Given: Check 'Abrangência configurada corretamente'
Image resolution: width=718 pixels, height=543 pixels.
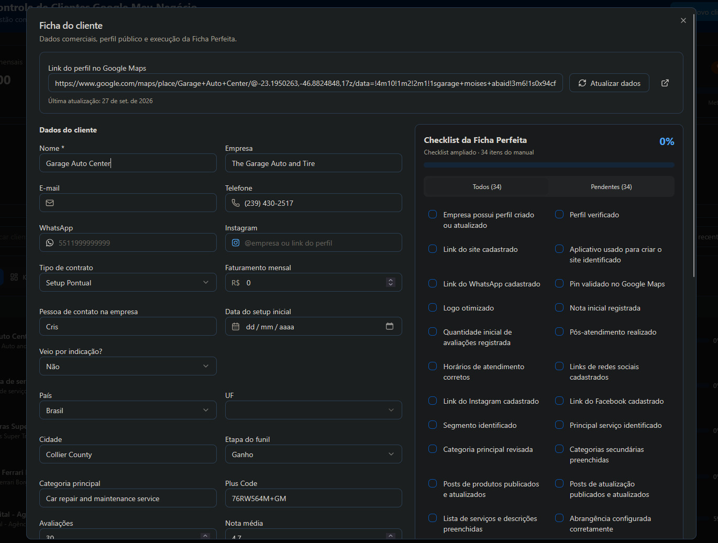Looking at the screenshot, I should (x=559, y=518).
